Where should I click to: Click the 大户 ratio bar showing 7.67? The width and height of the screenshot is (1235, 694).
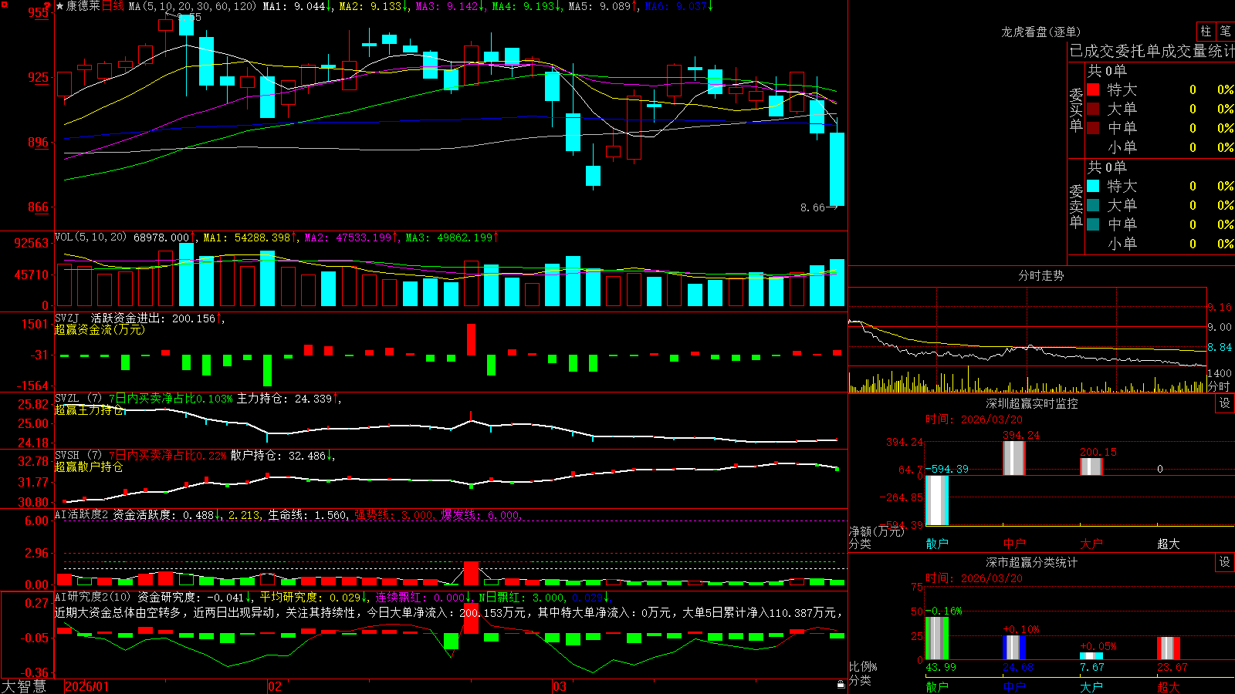(x=1091, y=656)
